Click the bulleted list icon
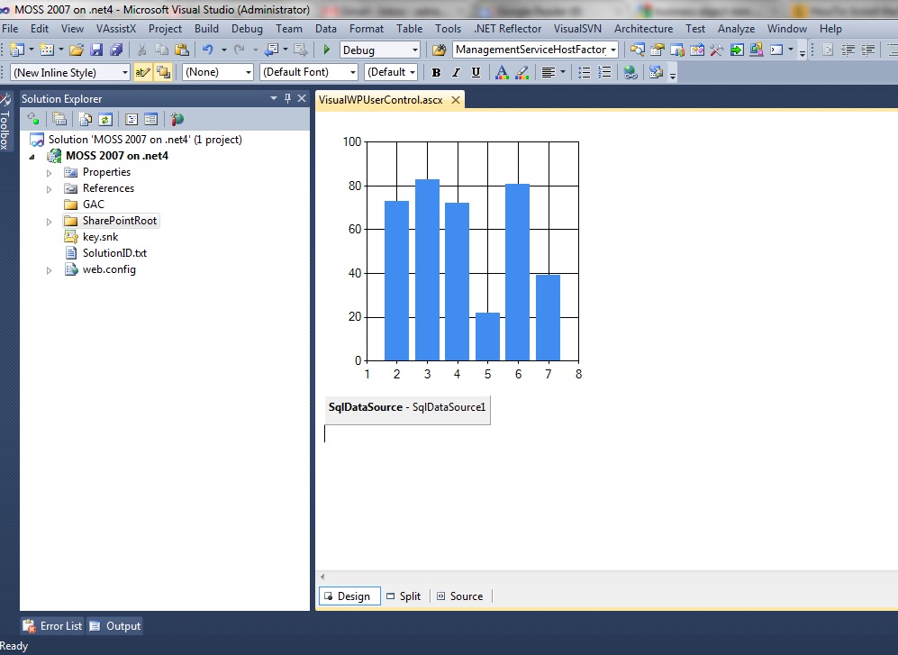The image size is (898, 655). (x=585, y=72)
